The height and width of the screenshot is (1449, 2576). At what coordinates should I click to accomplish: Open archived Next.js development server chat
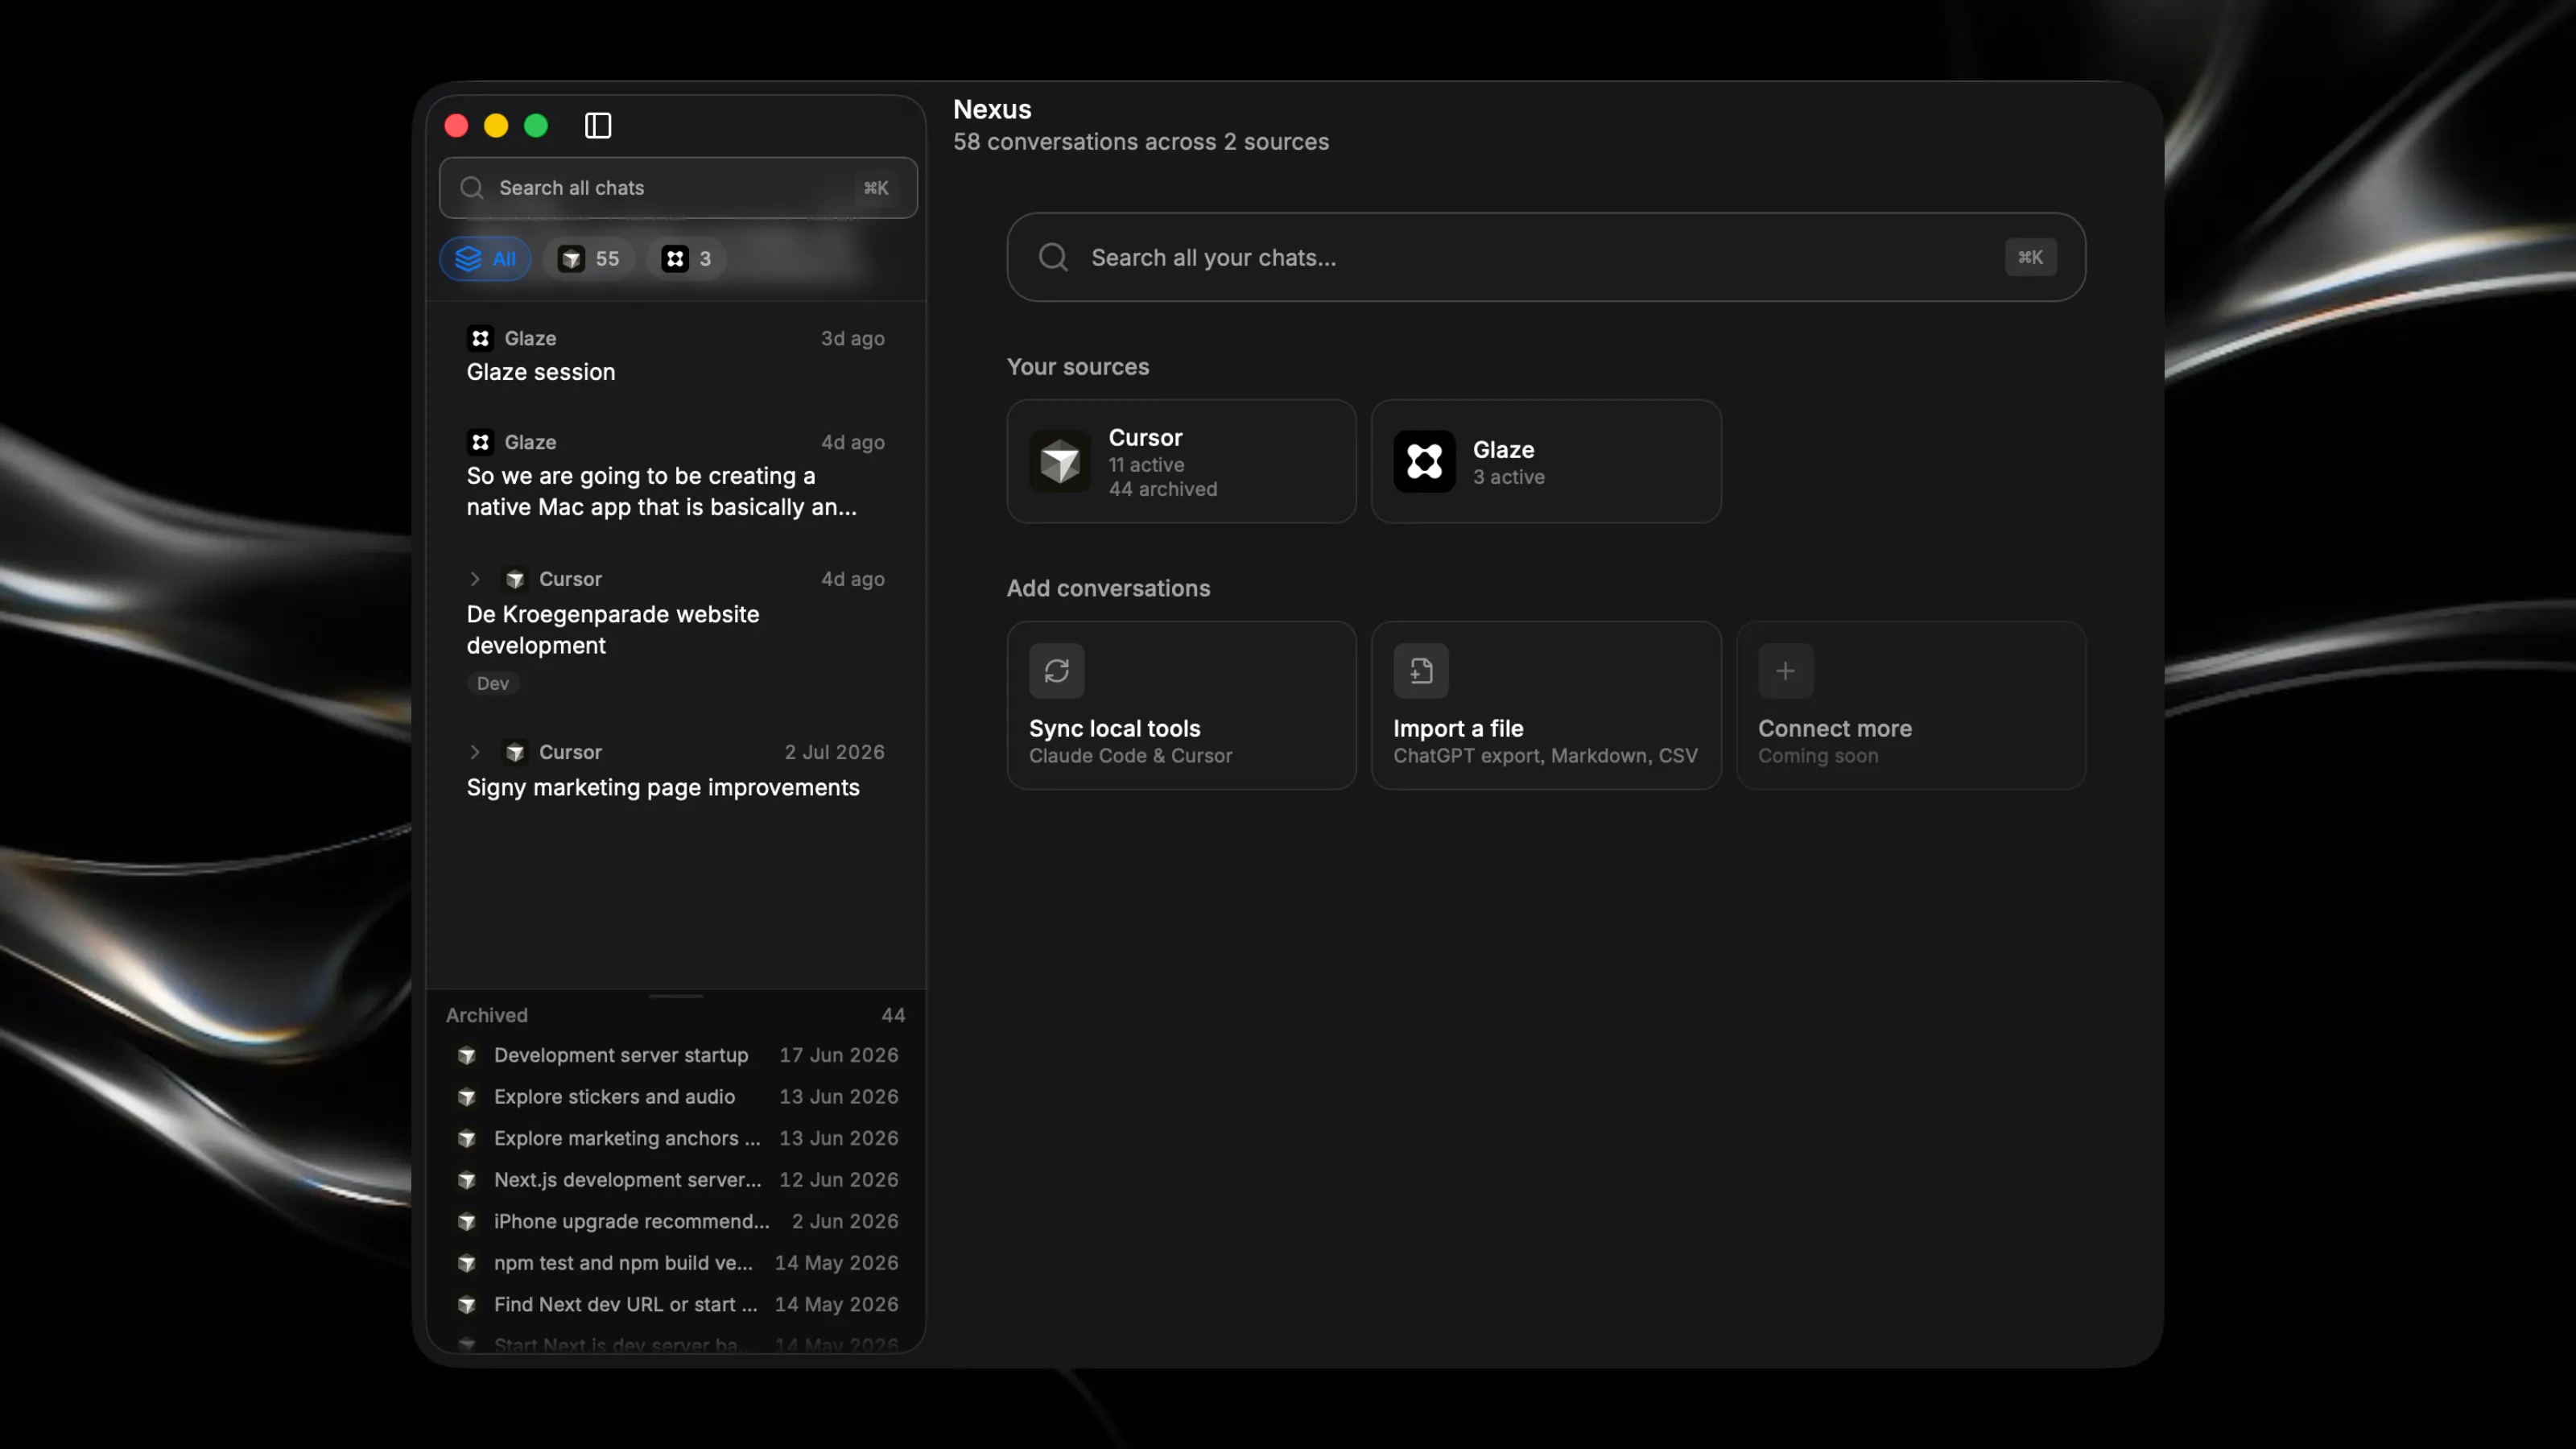(x=676, y=1180)
